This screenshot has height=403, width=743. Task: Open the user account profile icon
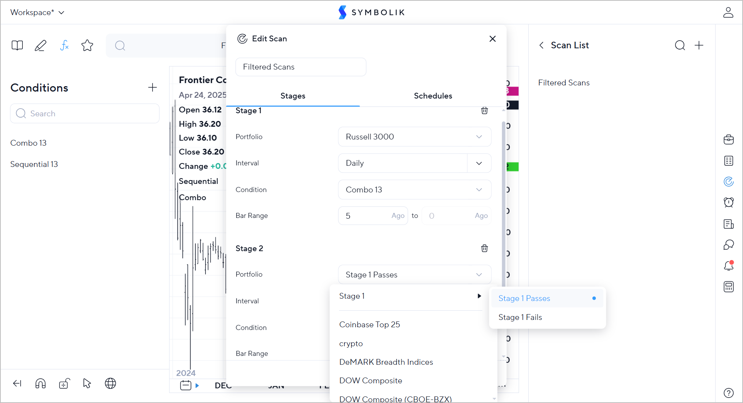[728, 12]
